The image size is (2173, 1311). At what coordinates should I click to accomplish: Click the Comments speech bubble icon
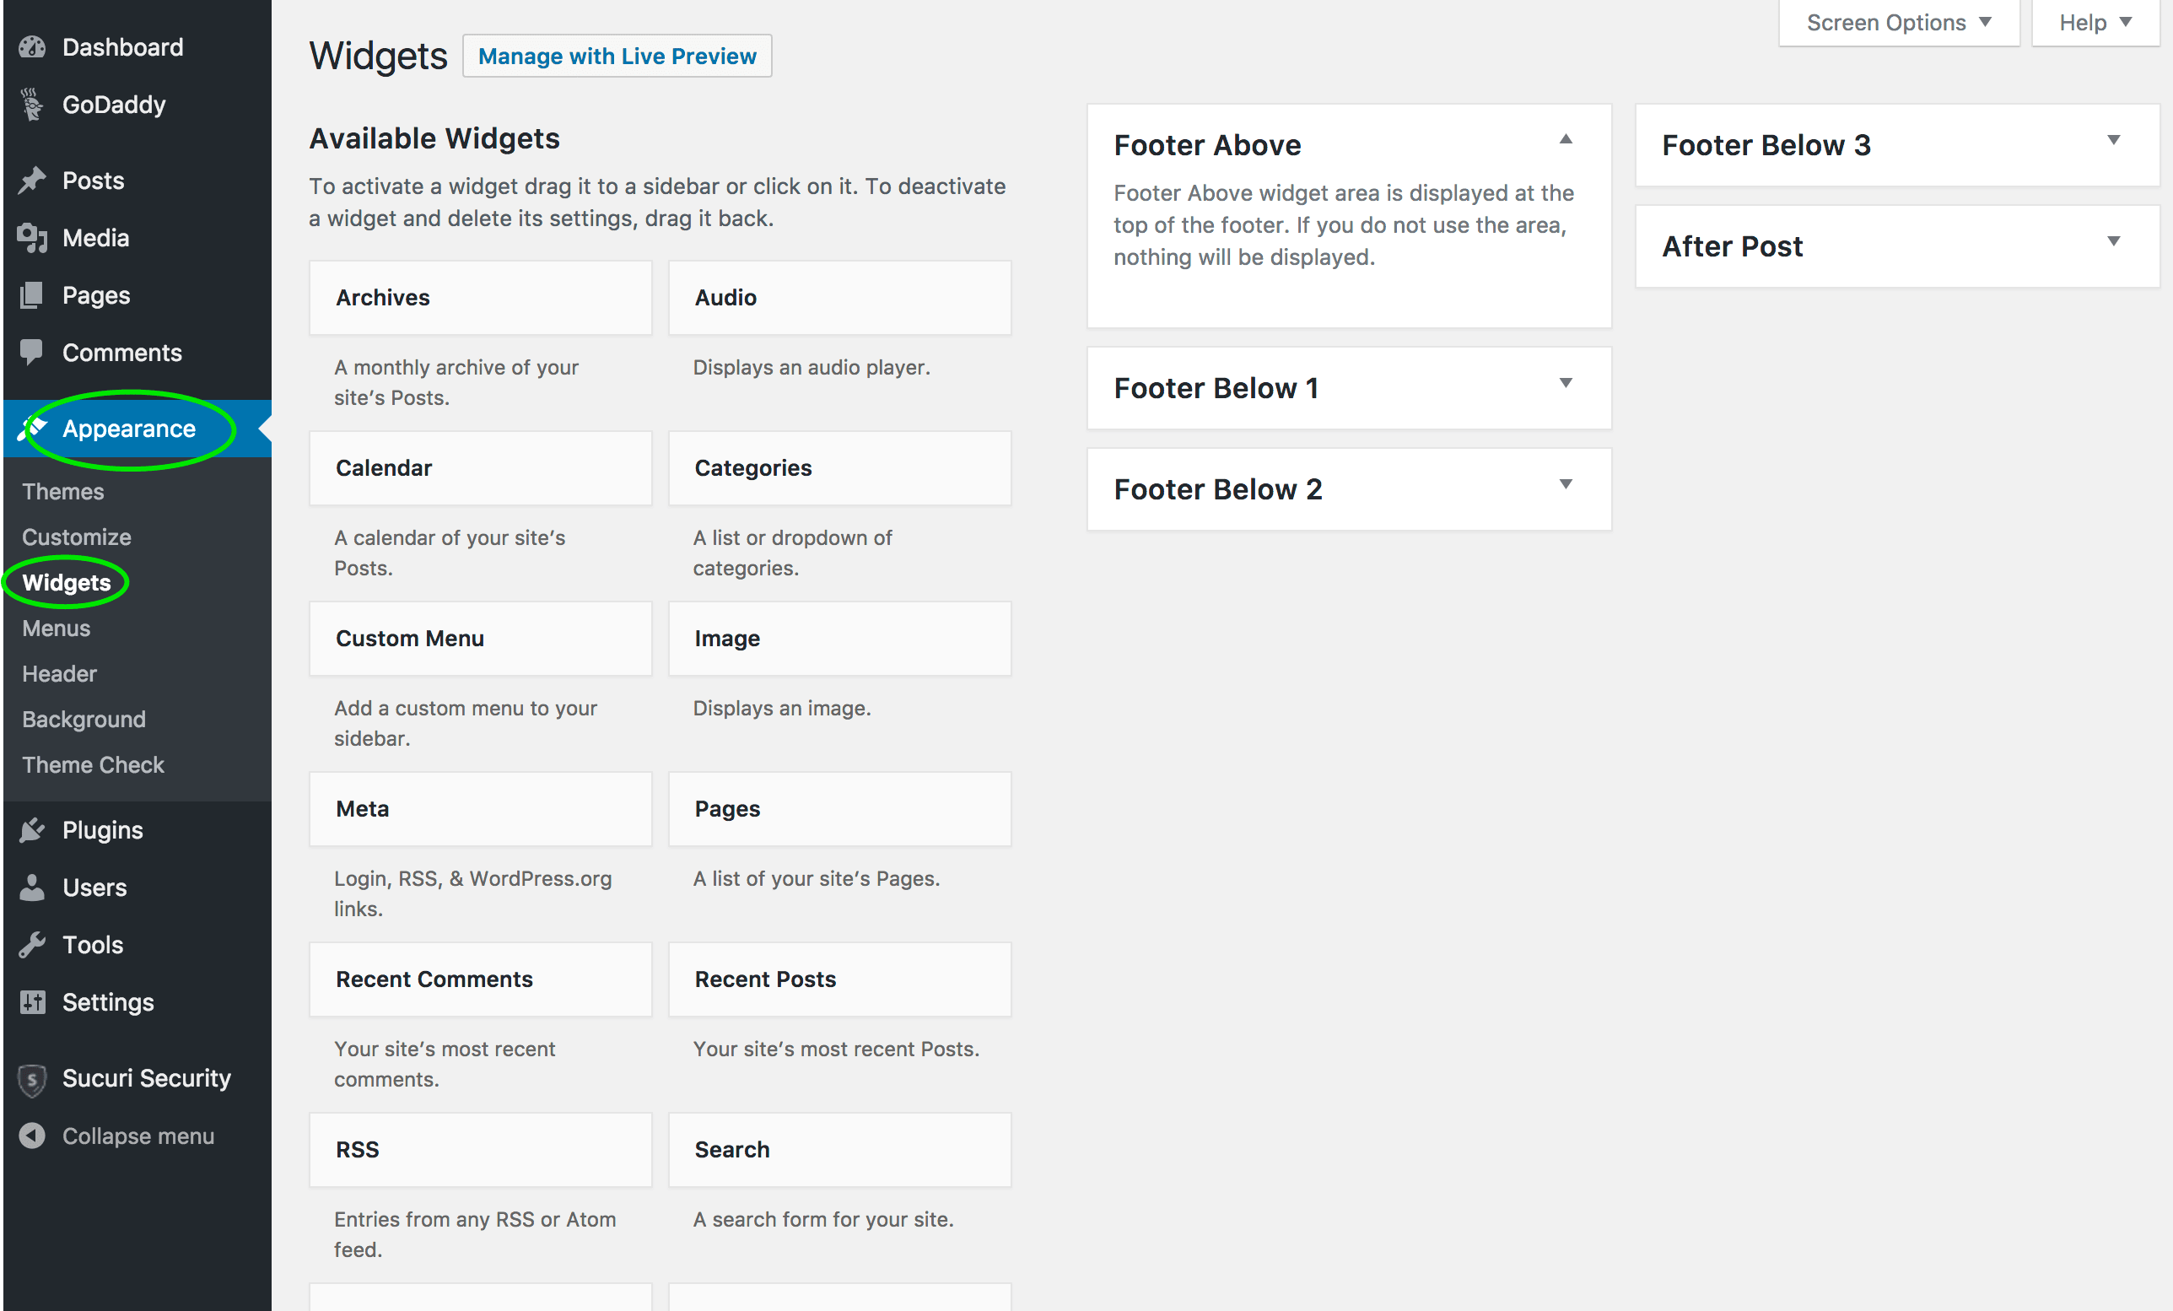pyautogui.click(x=33, y=352)
